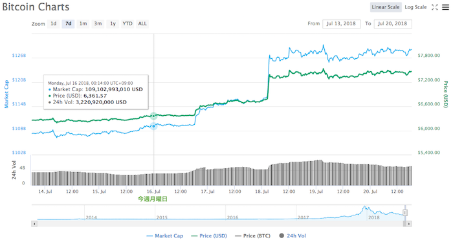Click the 14. Jul axis label
Viewport: 453px width, 240px height.
[45, 191]
